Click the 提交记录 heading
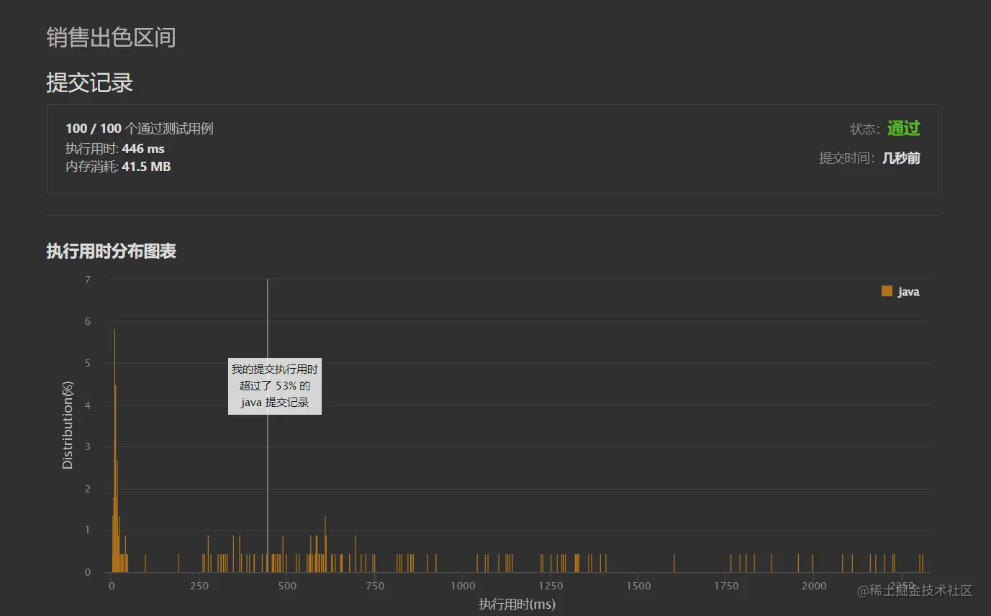 pos(90,83)
